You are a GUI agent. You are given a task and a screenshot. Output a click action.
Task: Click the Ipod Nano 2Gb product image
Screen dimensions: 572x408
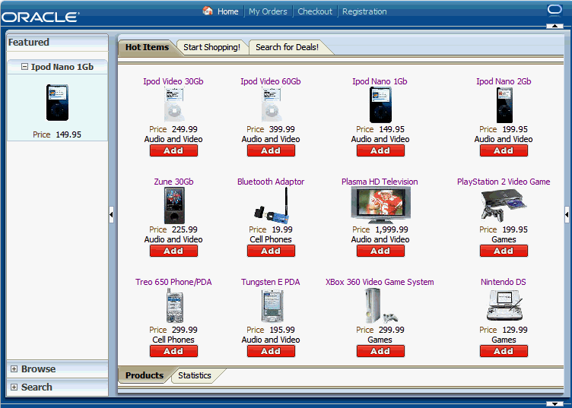504,105
